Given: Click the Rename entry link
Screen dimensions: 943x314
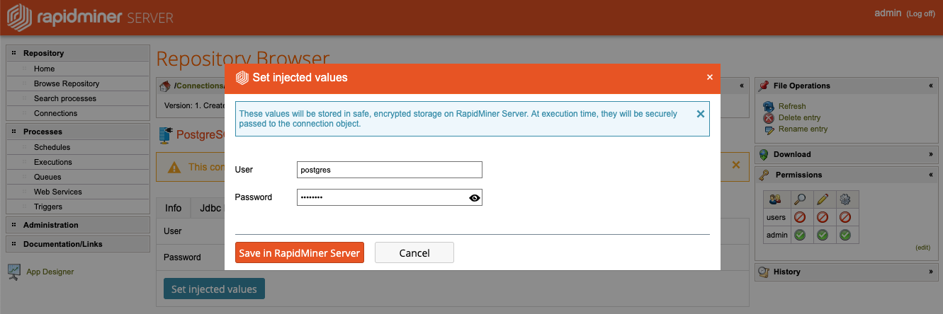Looking at the screenshot, I should (803, 129).
